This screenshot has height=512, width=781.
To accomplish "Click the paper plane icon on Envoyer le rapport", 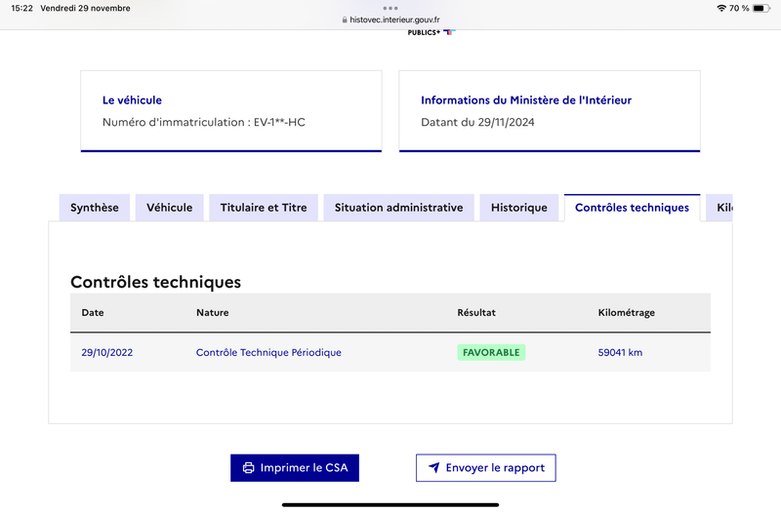I will point(434,468).
